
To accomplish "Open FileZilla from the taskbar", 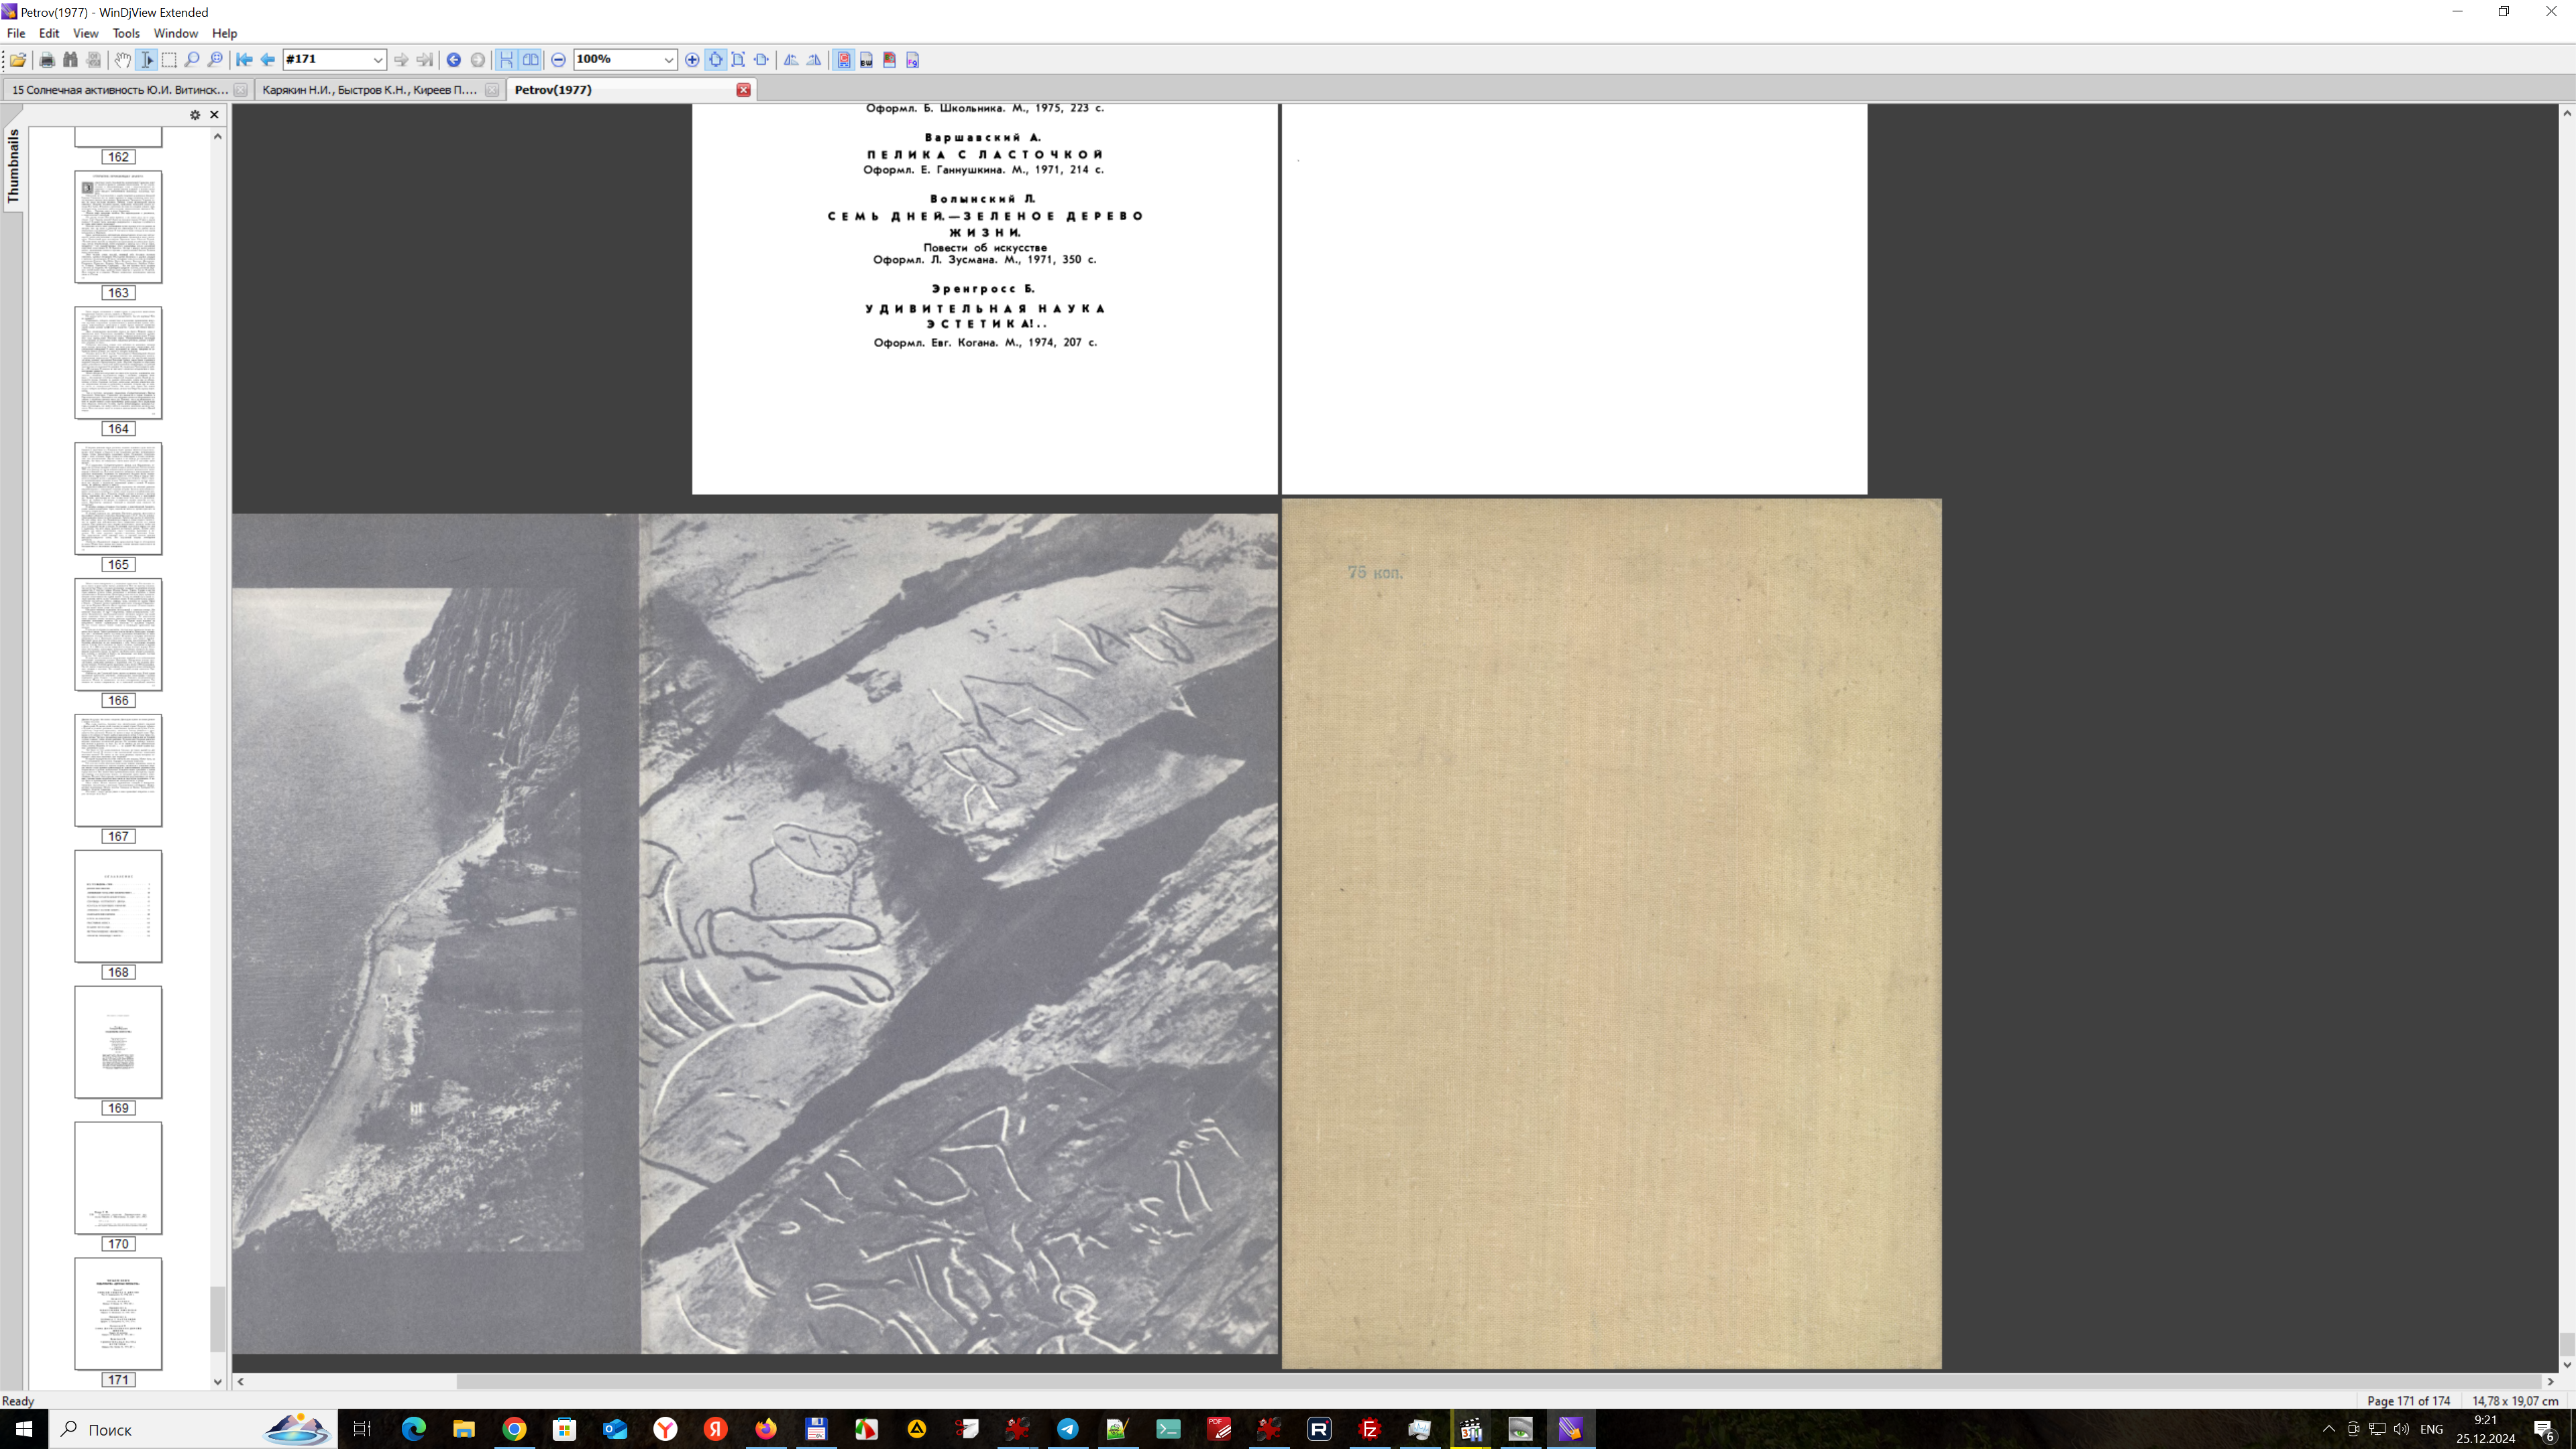I will point(1370,1429).
